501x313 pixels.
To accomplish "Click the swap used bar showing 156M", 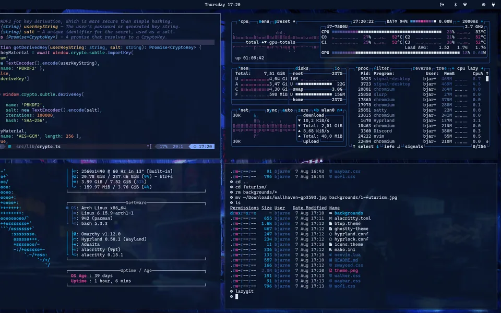I will (313, 94).
